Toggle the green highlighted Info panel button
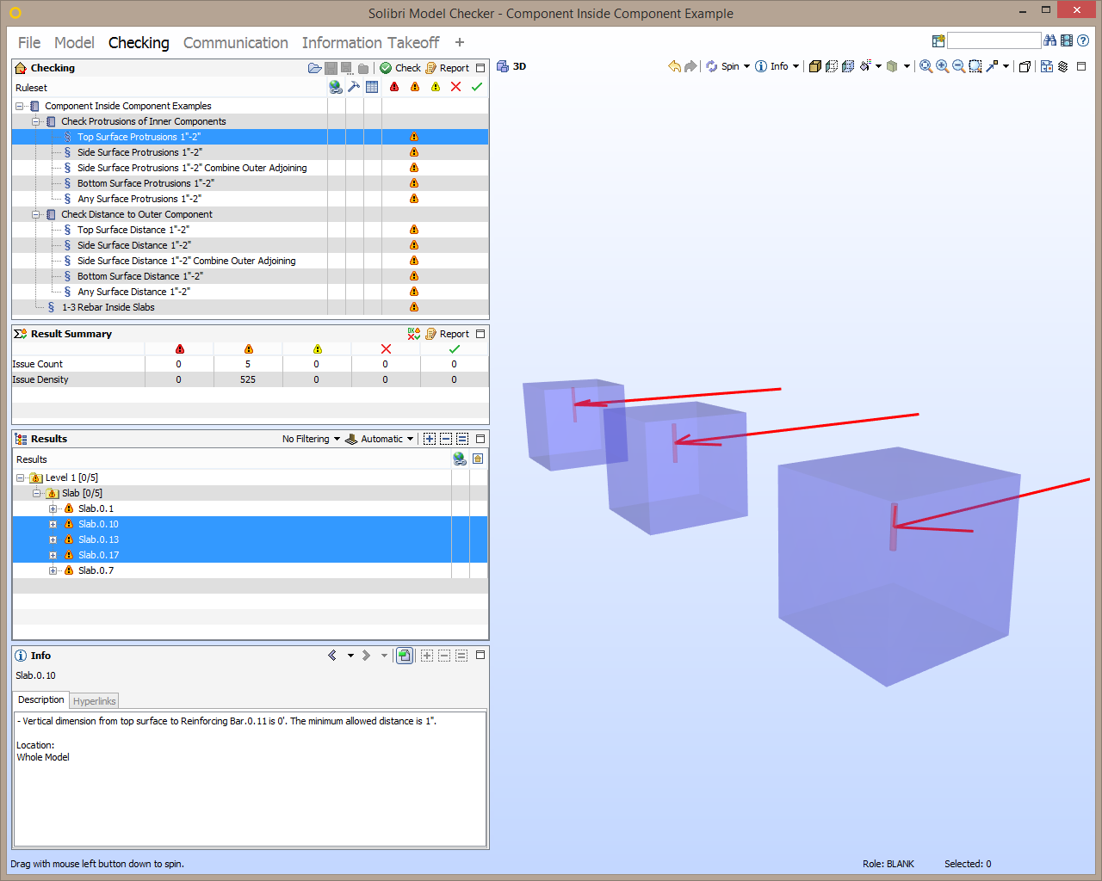The height and width of the screenshot is (881, 1102). point(404,656)
